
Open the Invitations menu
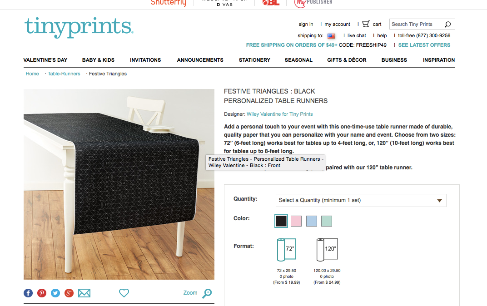click(x=145, y=60)
